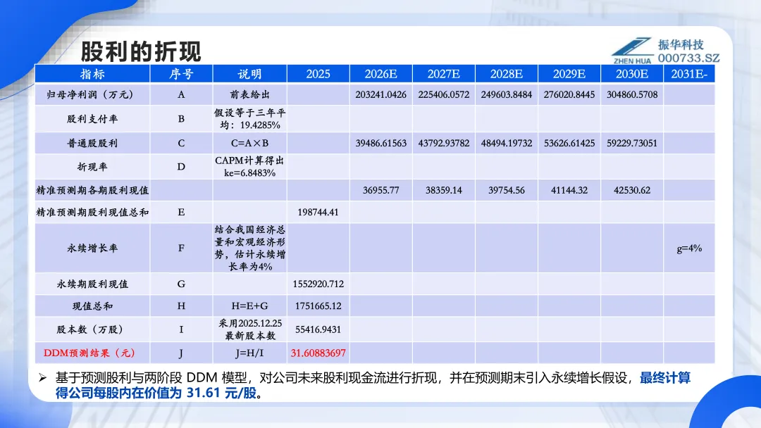The height and width of the screenshot is (428, 761).
Task: Select the 指标 column header
Action: coord(92,74)
